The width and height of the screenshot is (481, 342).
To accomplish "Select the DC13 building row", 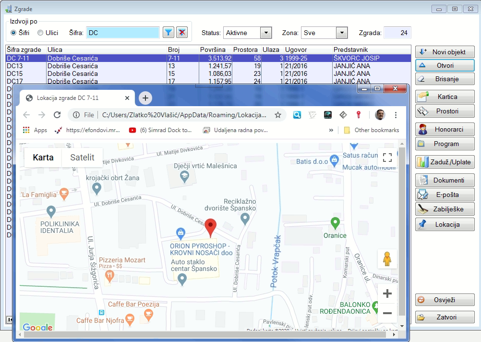I will [x=208, y=66].
